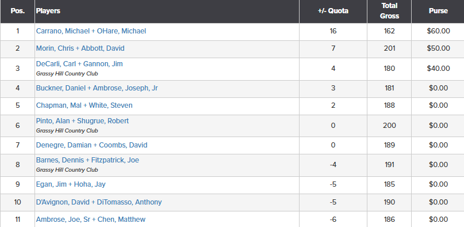The width and height of the screenshot is (464, 227).
Task: Click the $50.00 purse cell
Action: pyautogui.click(x=438, y=48)
